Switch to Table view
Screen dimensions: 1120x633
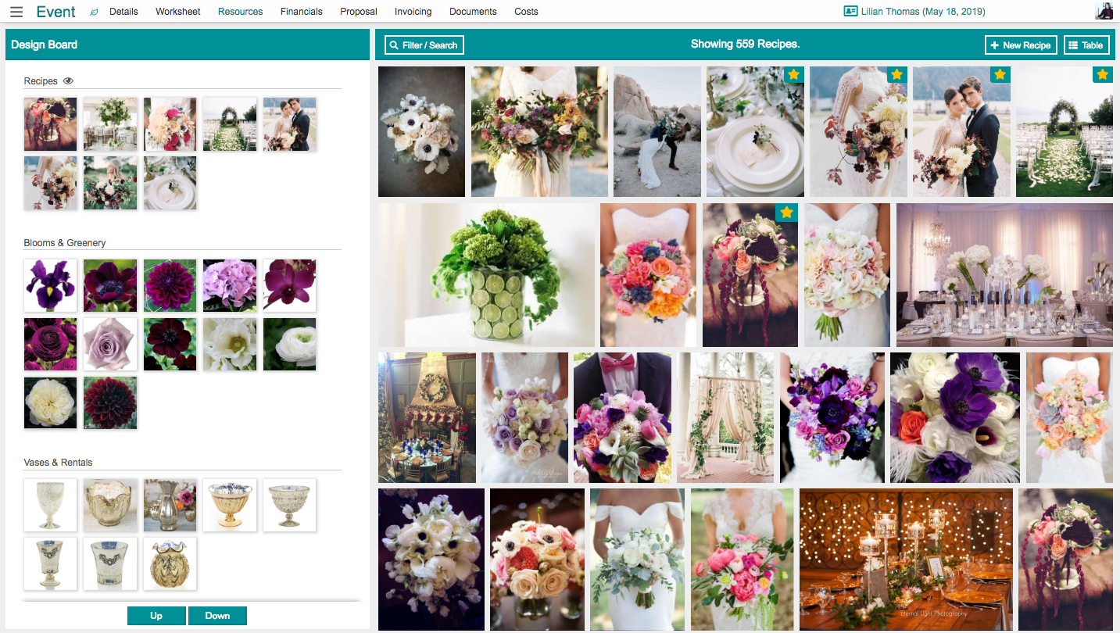pos(1086,45)
